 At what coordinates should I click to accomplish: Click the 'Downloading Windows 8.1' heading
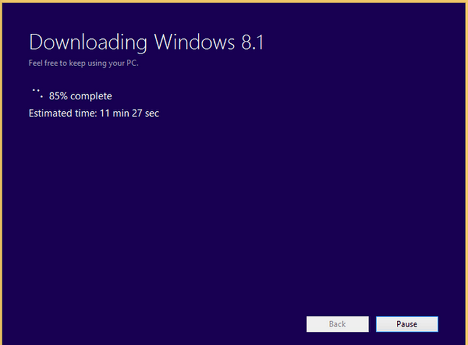pos(146,42)
